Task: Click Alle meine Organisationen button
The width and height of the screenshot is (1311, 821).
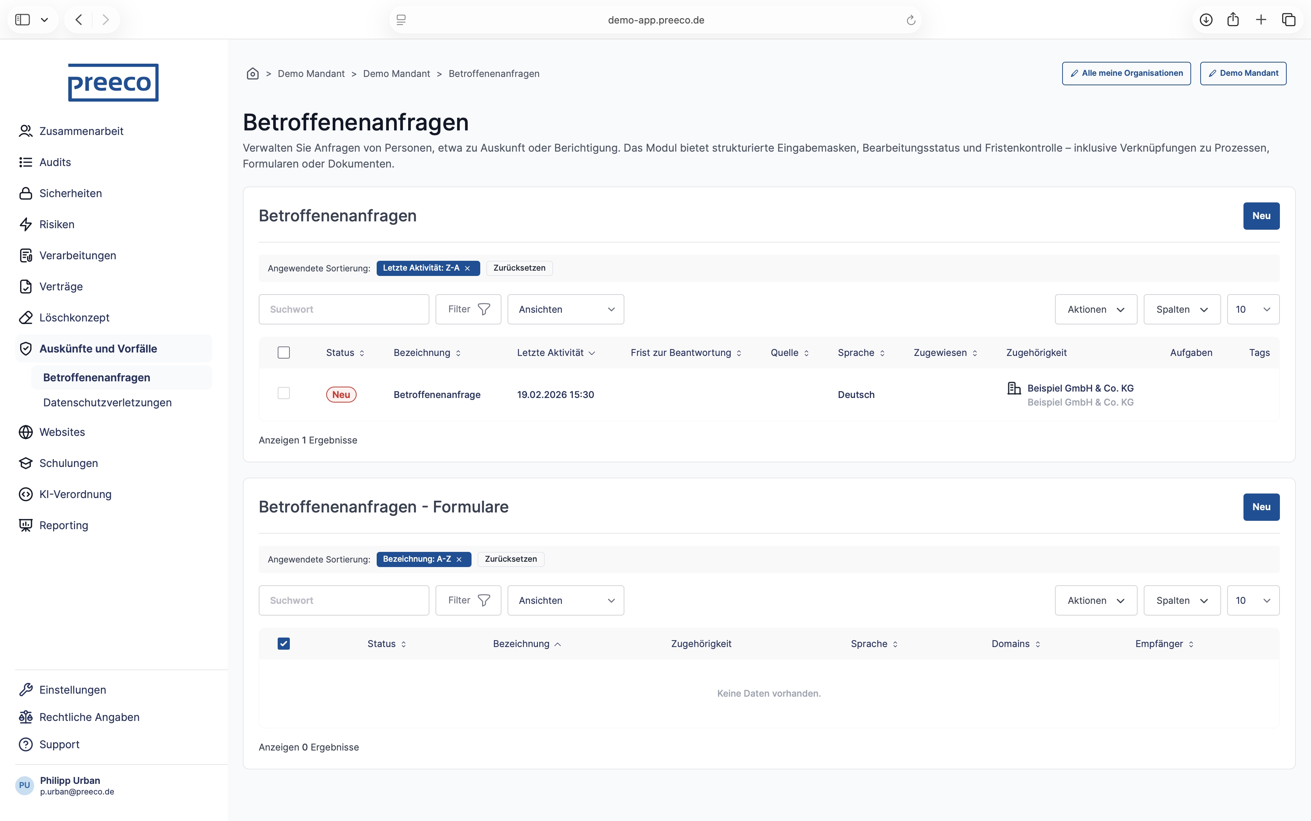Action: pos(1126,73)
